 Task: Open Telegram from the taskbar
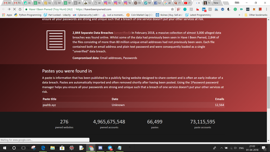tap(110, 148)
